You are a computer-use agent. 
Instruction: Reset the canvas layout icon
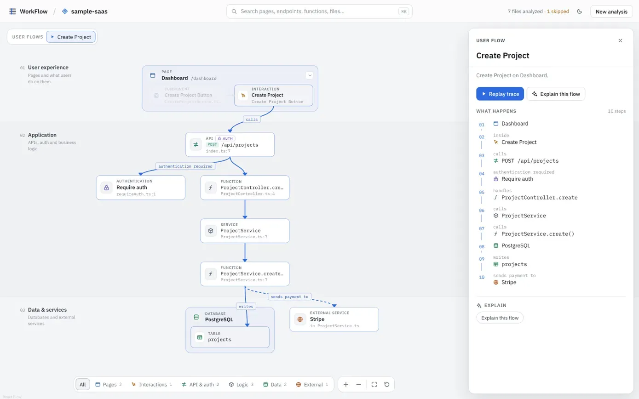point(386,384)
